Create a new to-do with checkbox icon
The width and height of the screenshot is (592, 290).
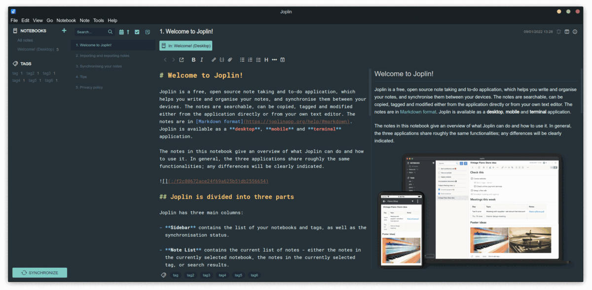click(137, 32)
